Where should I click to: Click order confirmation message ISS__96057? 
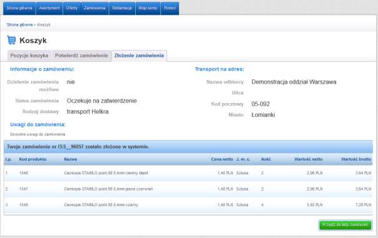tap(78, 147)
